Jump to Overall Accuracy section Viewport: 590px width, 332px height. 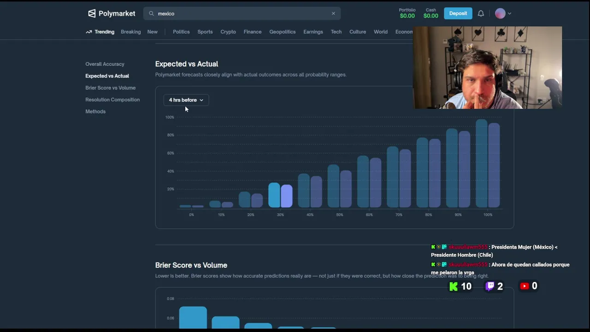(105, 64)
